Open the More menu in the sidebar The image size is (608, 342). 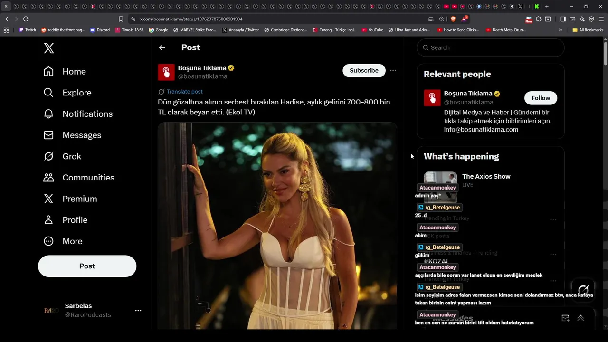pyautogui.click(x=63, y=241)
